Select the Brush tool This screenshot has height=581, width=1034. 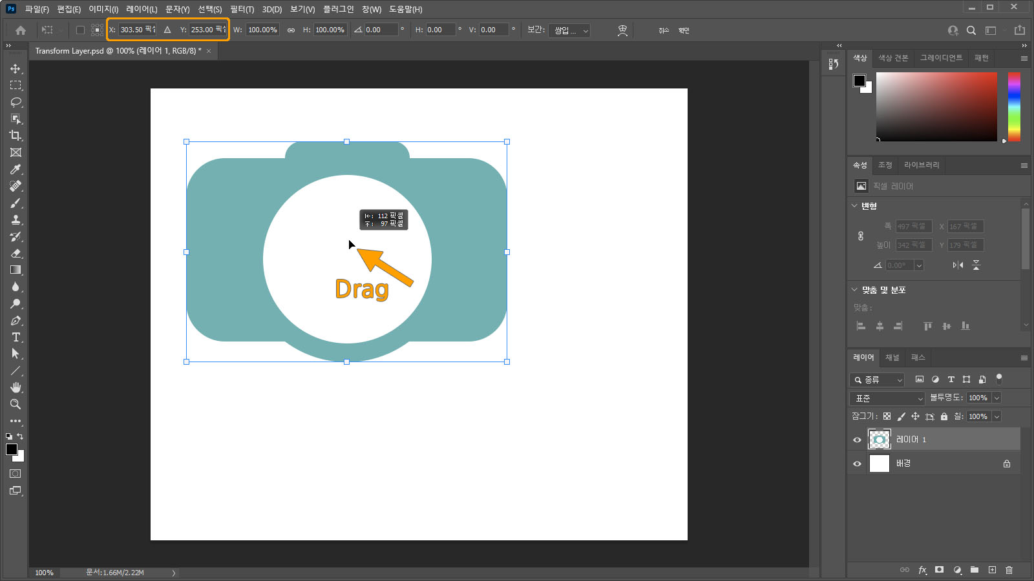pos(16,203)
